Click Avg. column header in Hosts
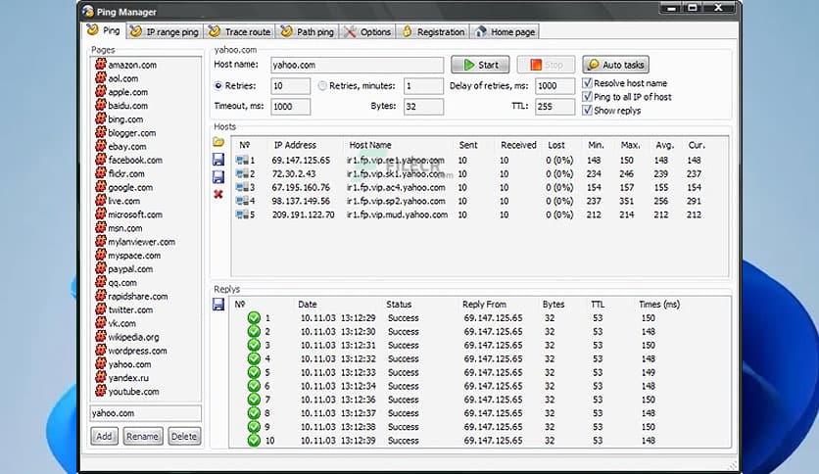 [664, 145]
